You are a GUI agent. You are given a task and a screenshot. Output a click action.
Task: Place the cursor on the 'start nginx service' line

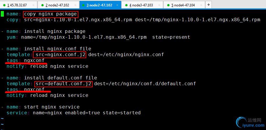pyautogui.click(x=40, y=107)
